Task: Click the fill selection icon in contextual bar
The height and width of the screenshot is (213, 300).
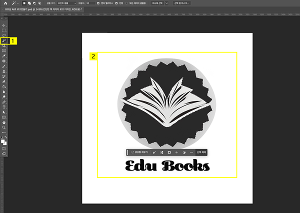Action: click(x=176, y=152)
